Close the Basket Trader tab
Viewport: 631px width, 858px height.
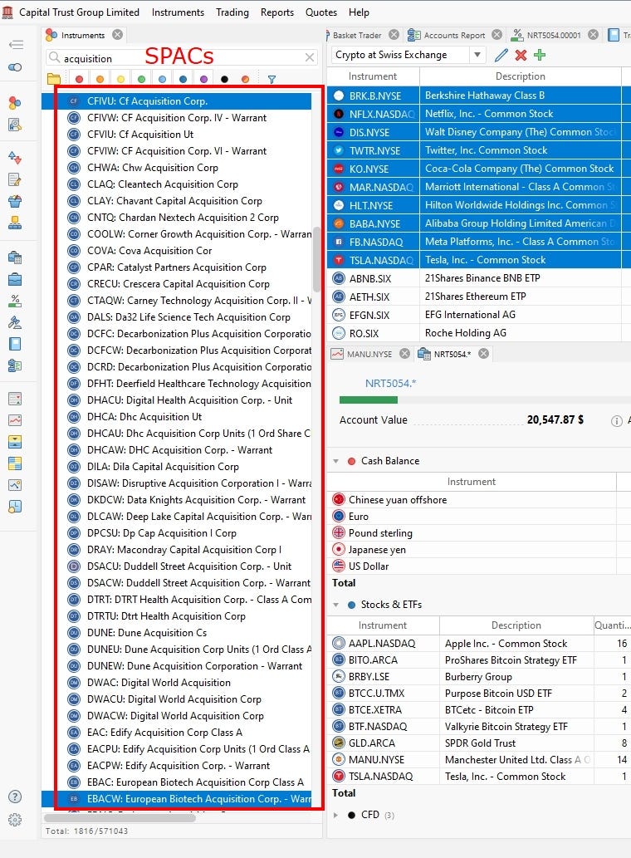(394, 35)
